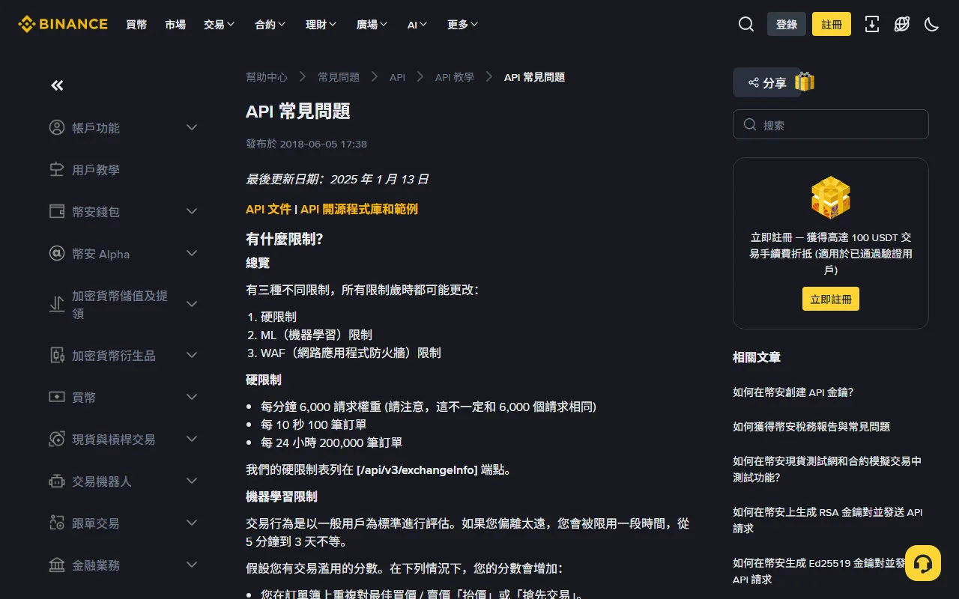Open the 更多 navigation menu

[463, 24]
